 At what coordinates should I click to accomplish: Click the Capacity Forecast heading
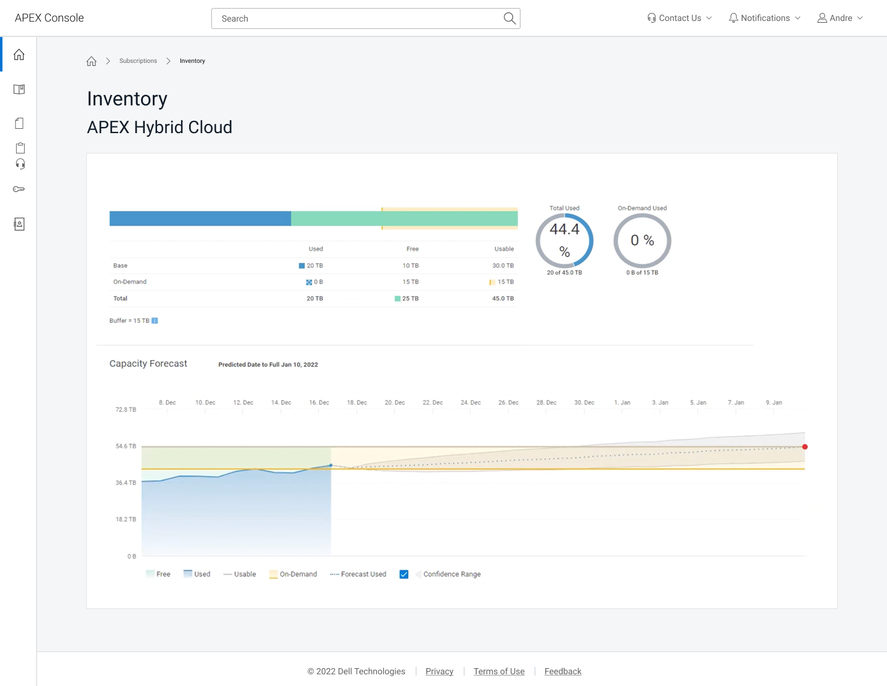click(148, 364)
